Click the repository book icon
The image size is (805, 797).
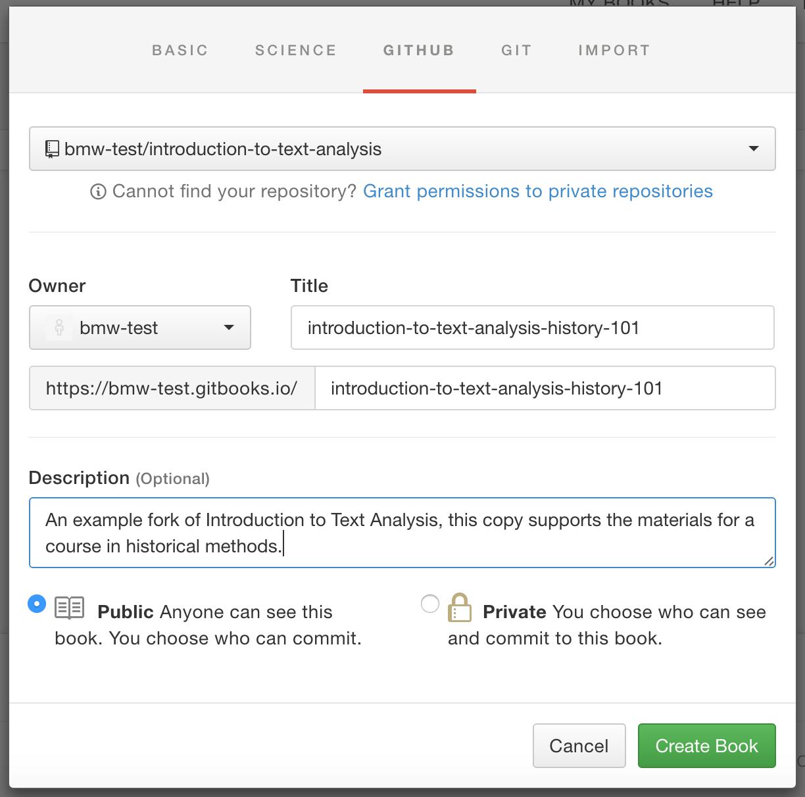coord(52,149)
